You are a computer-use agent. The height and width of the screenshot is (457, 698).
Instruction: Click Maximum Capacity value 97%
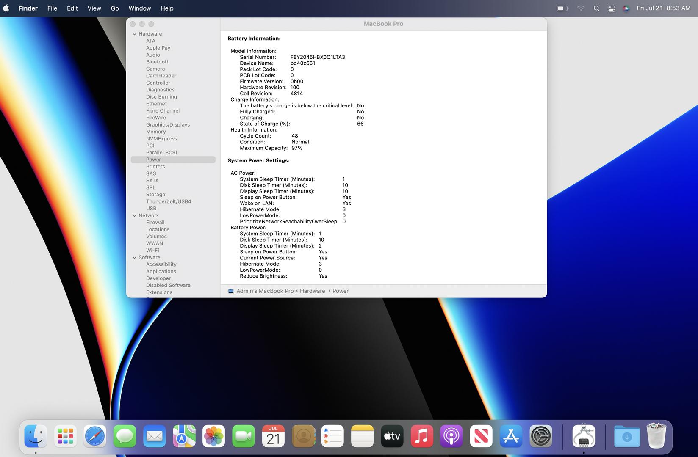pos(297,148)
